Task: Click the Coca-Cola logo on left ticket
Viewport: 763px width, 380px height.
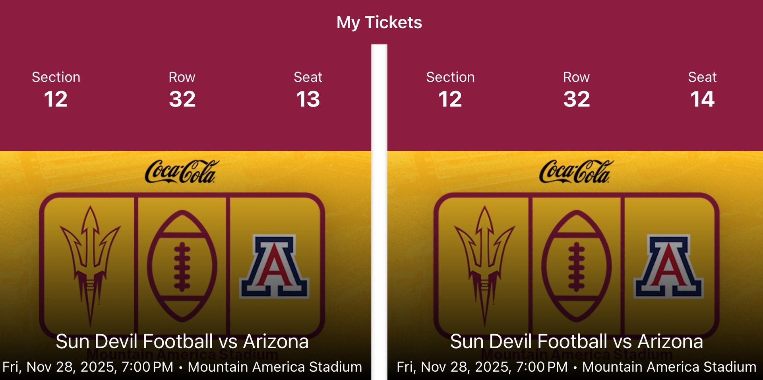Action: (181, 172)
